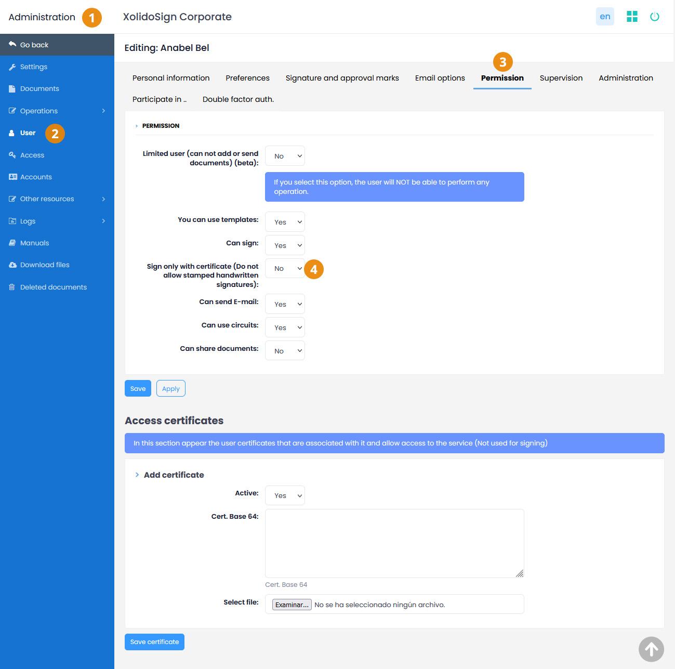Collapse the Add certificate section

169,475
